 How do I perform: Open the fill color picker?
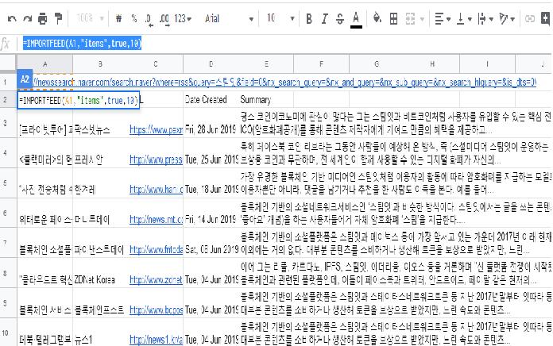(377, 17)
